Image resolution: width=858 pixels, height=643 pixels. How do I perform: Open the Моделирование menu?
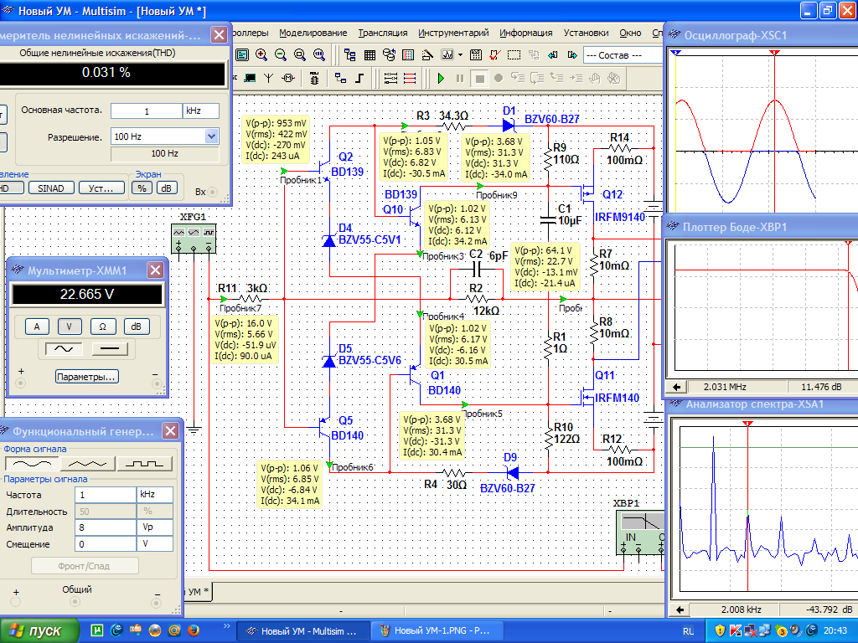313,33
